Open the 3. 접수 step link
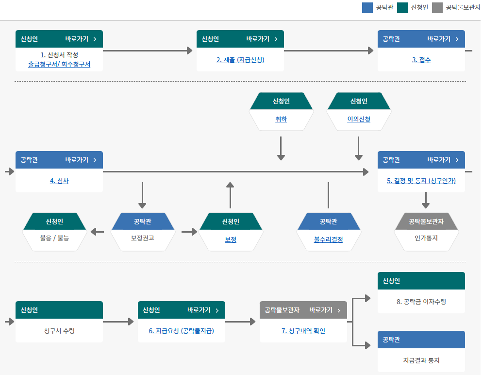This screenshot has height=375, width=483. pos(421,60)
